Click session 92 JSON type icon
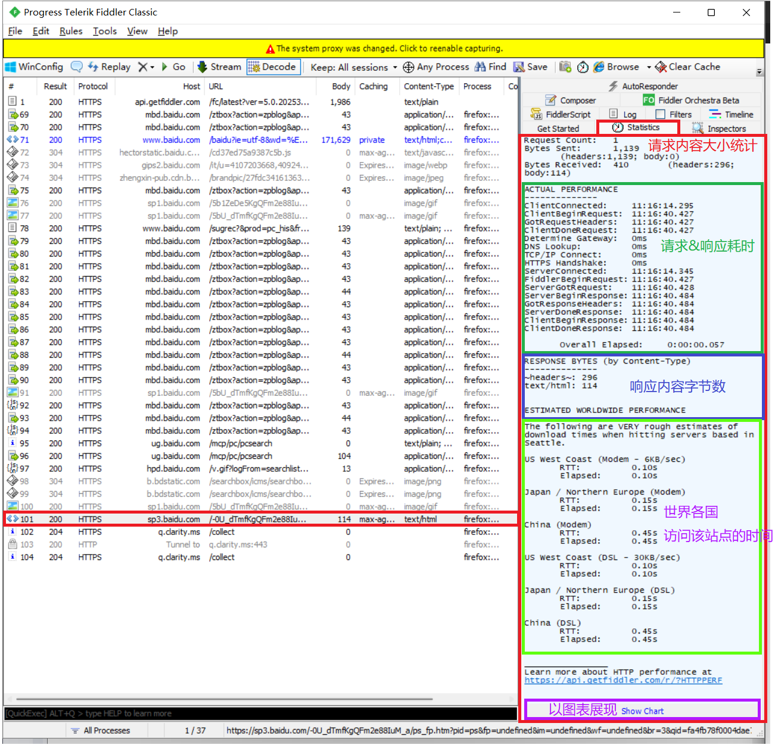Viewport: 775px width, 748px height. click(13, 405)
